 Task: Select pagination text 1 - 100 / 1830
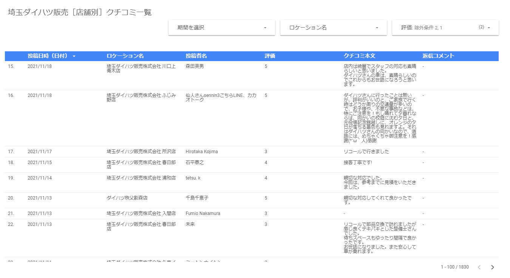click(x=455, y=267)
